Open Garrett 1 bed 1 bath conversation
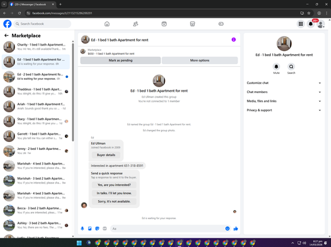The height and width of the screenshot is (247, 331). [x=36, y=136]
